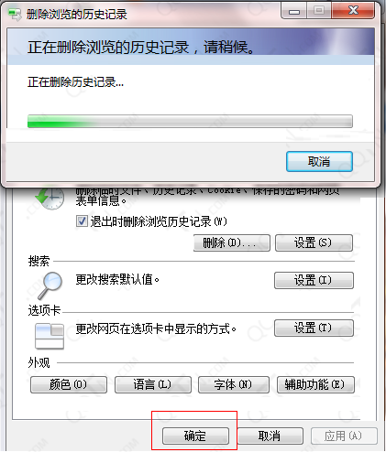Viewport: 386px width, 452px height.
Task: Open browsing history 设置(S) button
Action: (x=314, y=242)
